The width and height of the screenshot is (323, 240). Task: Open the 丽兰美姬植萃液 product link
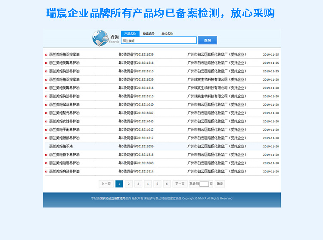click(61, 146)
